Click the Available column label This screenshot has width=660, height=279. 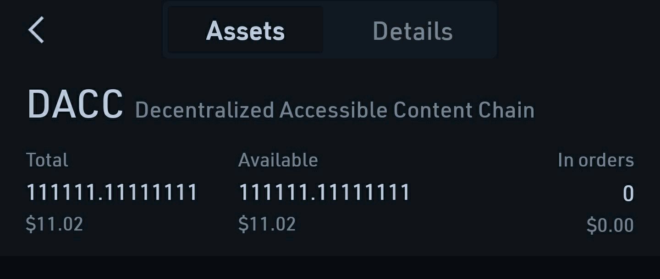pos(278,160)
